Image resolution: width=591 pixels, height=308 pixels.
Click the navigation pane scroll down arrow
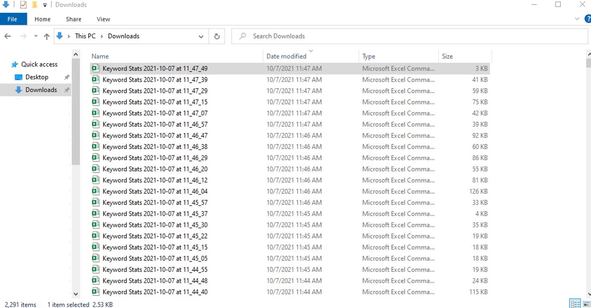[76, 294]
